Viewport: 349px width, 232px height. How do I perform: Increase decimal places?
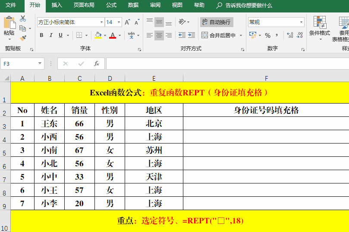(290, 35)
